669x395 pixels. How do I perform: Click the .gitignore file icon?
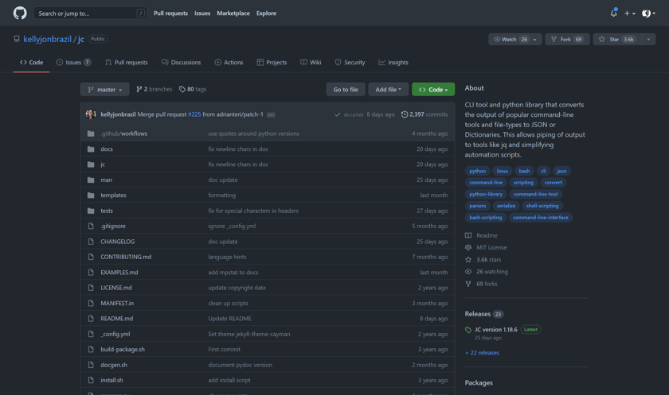(x=91, y=226)
